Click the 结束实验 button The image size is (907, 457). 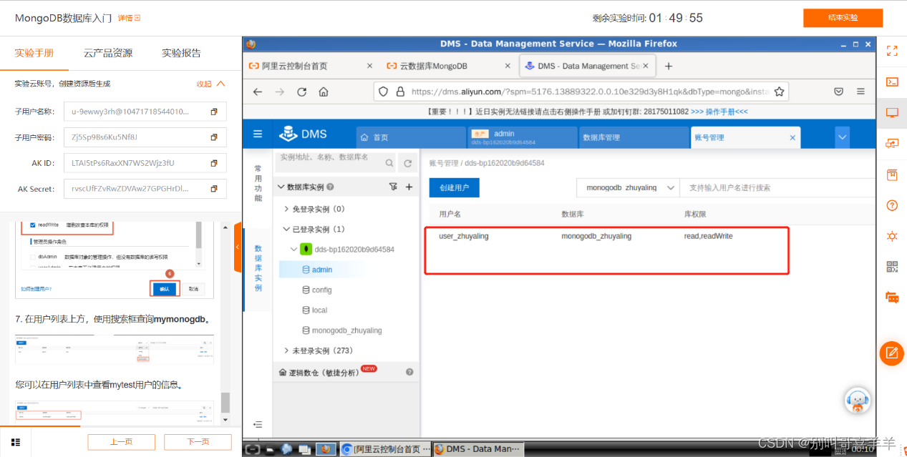[x=843, y=18]
